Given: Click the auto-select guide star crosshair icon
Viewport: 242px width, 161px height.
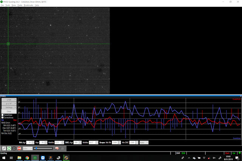Looking at the screenshot, I should [x=14, y=149].
